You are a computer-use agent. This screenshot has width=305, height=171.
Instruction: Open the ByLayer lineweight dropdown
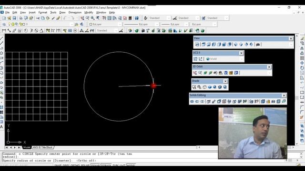186,24
